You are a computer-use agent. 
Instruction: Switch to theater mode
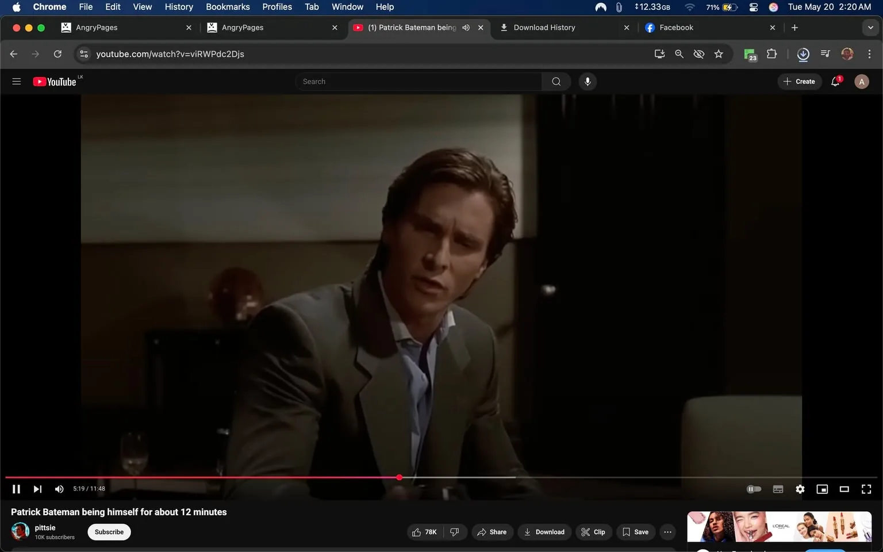(844, 489)
